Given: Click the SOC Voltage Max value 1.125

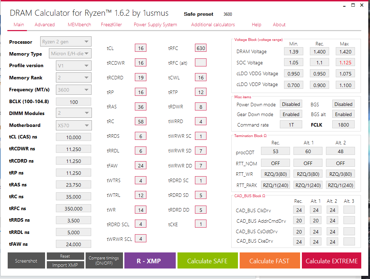Looking at the screenshot, I should point(345,62).
